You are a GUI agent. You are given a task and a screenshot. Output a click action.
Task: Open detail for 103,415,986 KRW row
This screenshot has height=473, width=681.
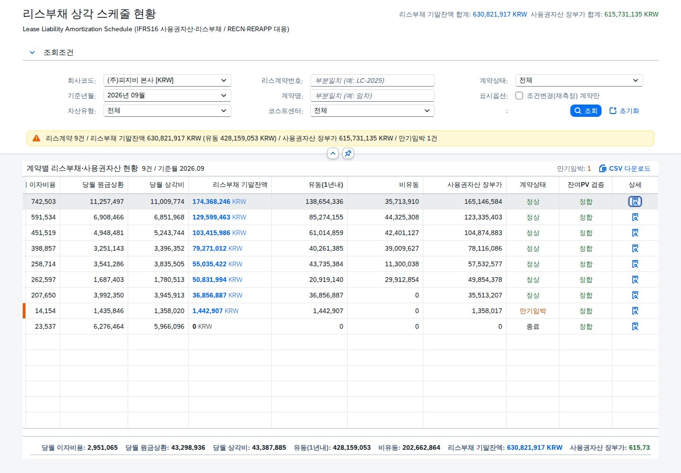click(x=635, y=233)
